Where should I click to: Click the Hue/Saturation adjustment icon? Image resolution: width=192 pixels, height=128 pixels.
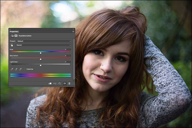click(x=12, y=36)
